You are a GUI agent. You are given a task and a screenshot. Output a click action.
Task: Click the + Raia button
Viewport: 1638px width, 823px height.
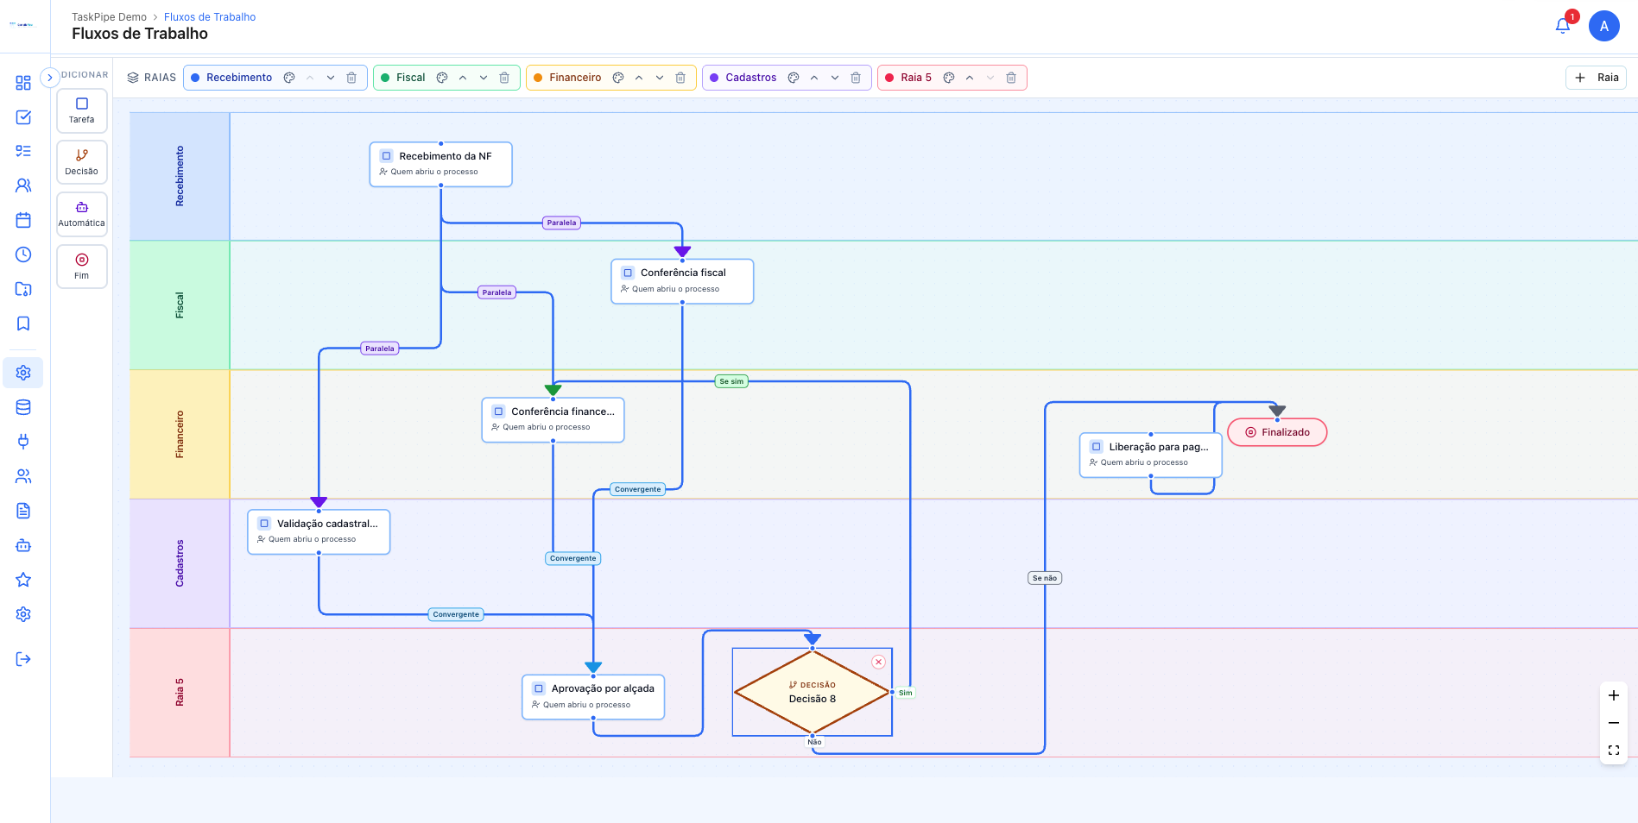click(x=1596, y=78)
